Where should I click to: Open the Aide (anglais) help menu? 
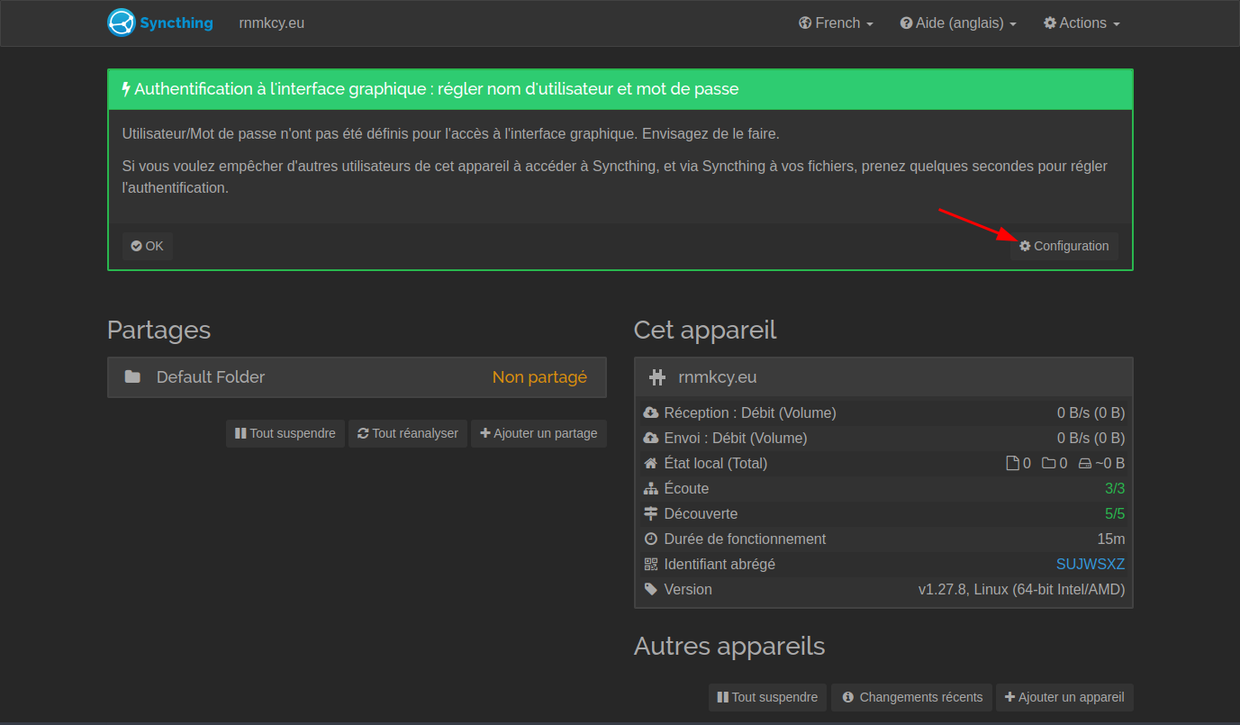pos(958,23)
